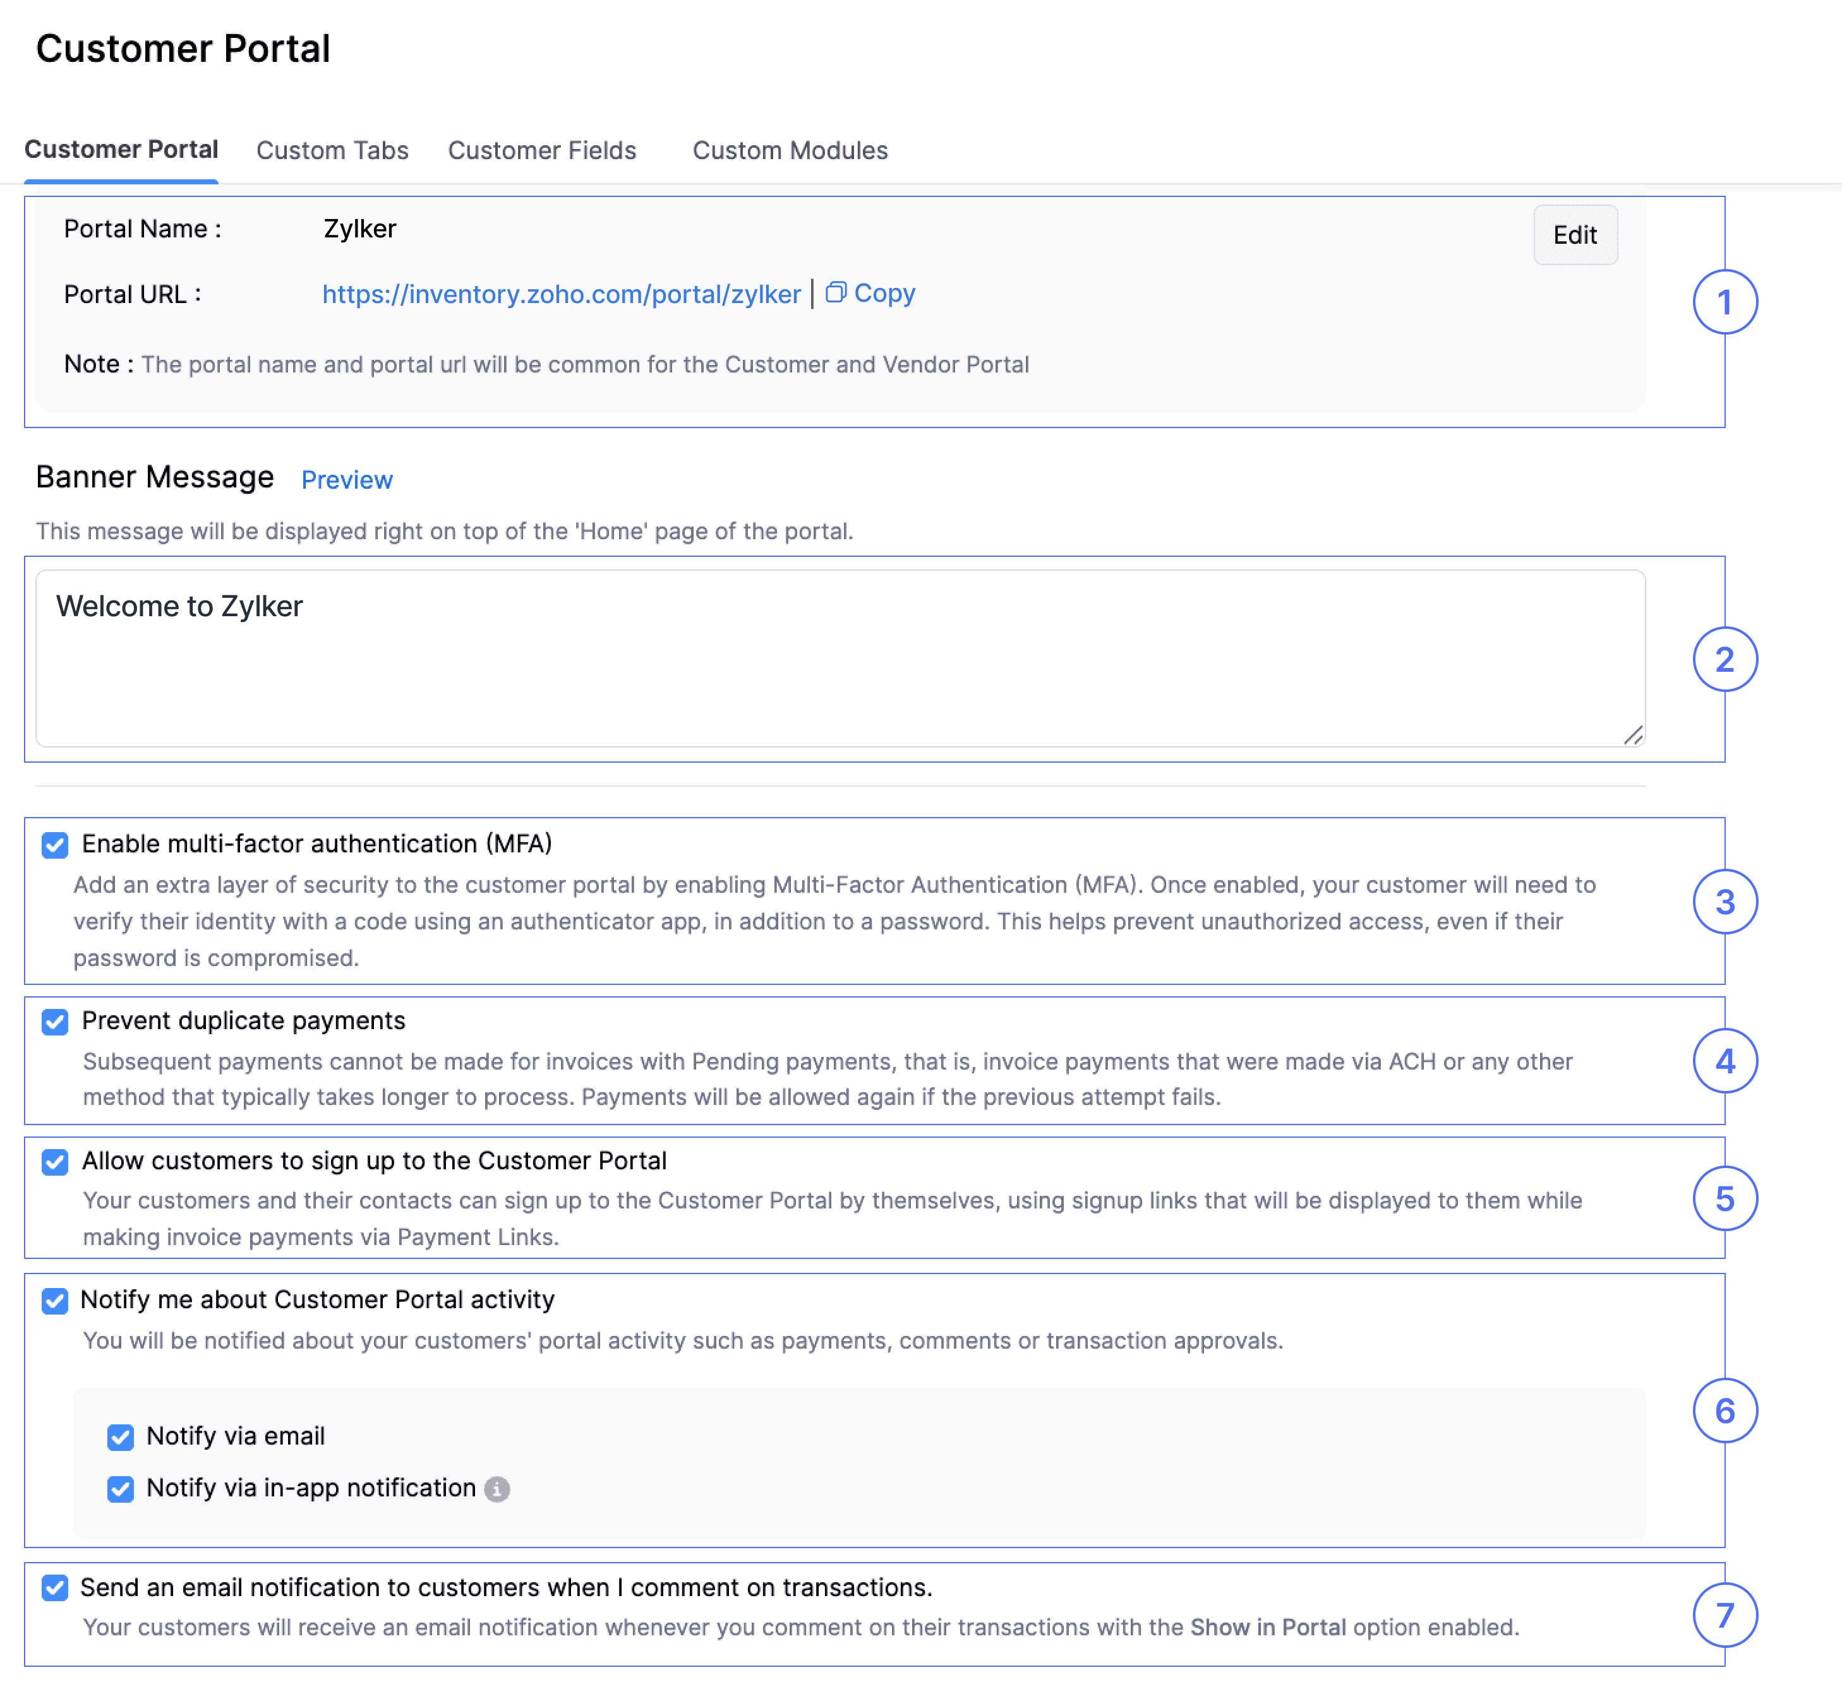Uncheck Notify via email option
The height and width of the screenshot is (1682, 1842).
(121, 1437)
